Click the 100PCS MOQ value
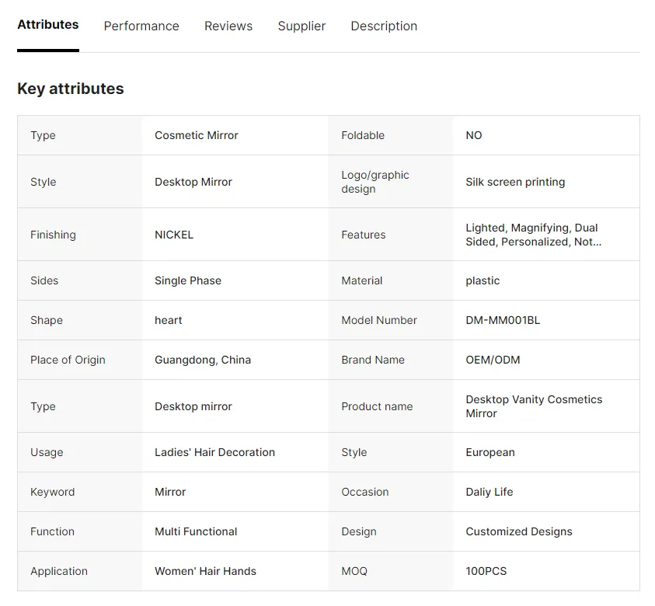This screenshot has width=655, height=606. [486, 571]
